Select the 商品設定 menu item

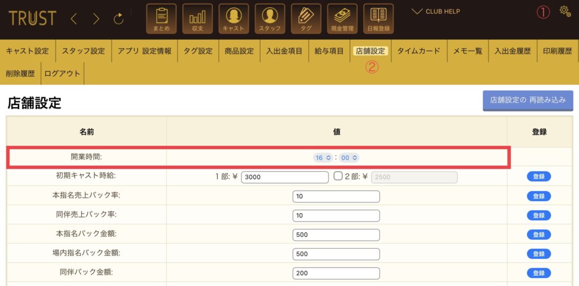(239, 51)
